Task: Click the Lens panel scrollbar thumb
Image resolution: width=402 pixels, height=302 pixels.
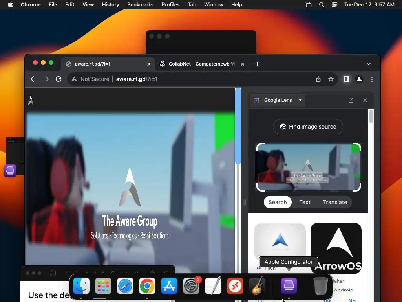Action: (371, 116)
